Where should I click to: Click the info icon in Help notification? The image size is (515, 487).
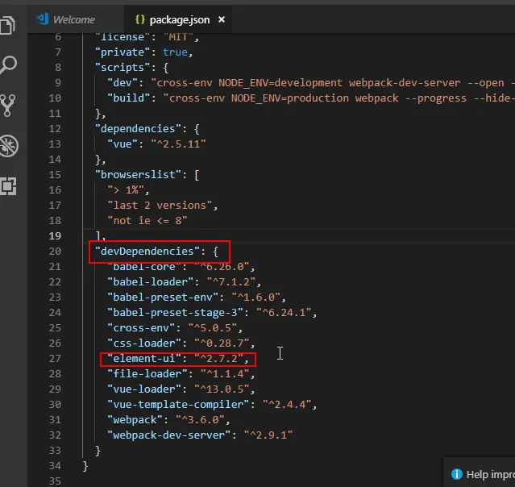(x=456, y=474)
